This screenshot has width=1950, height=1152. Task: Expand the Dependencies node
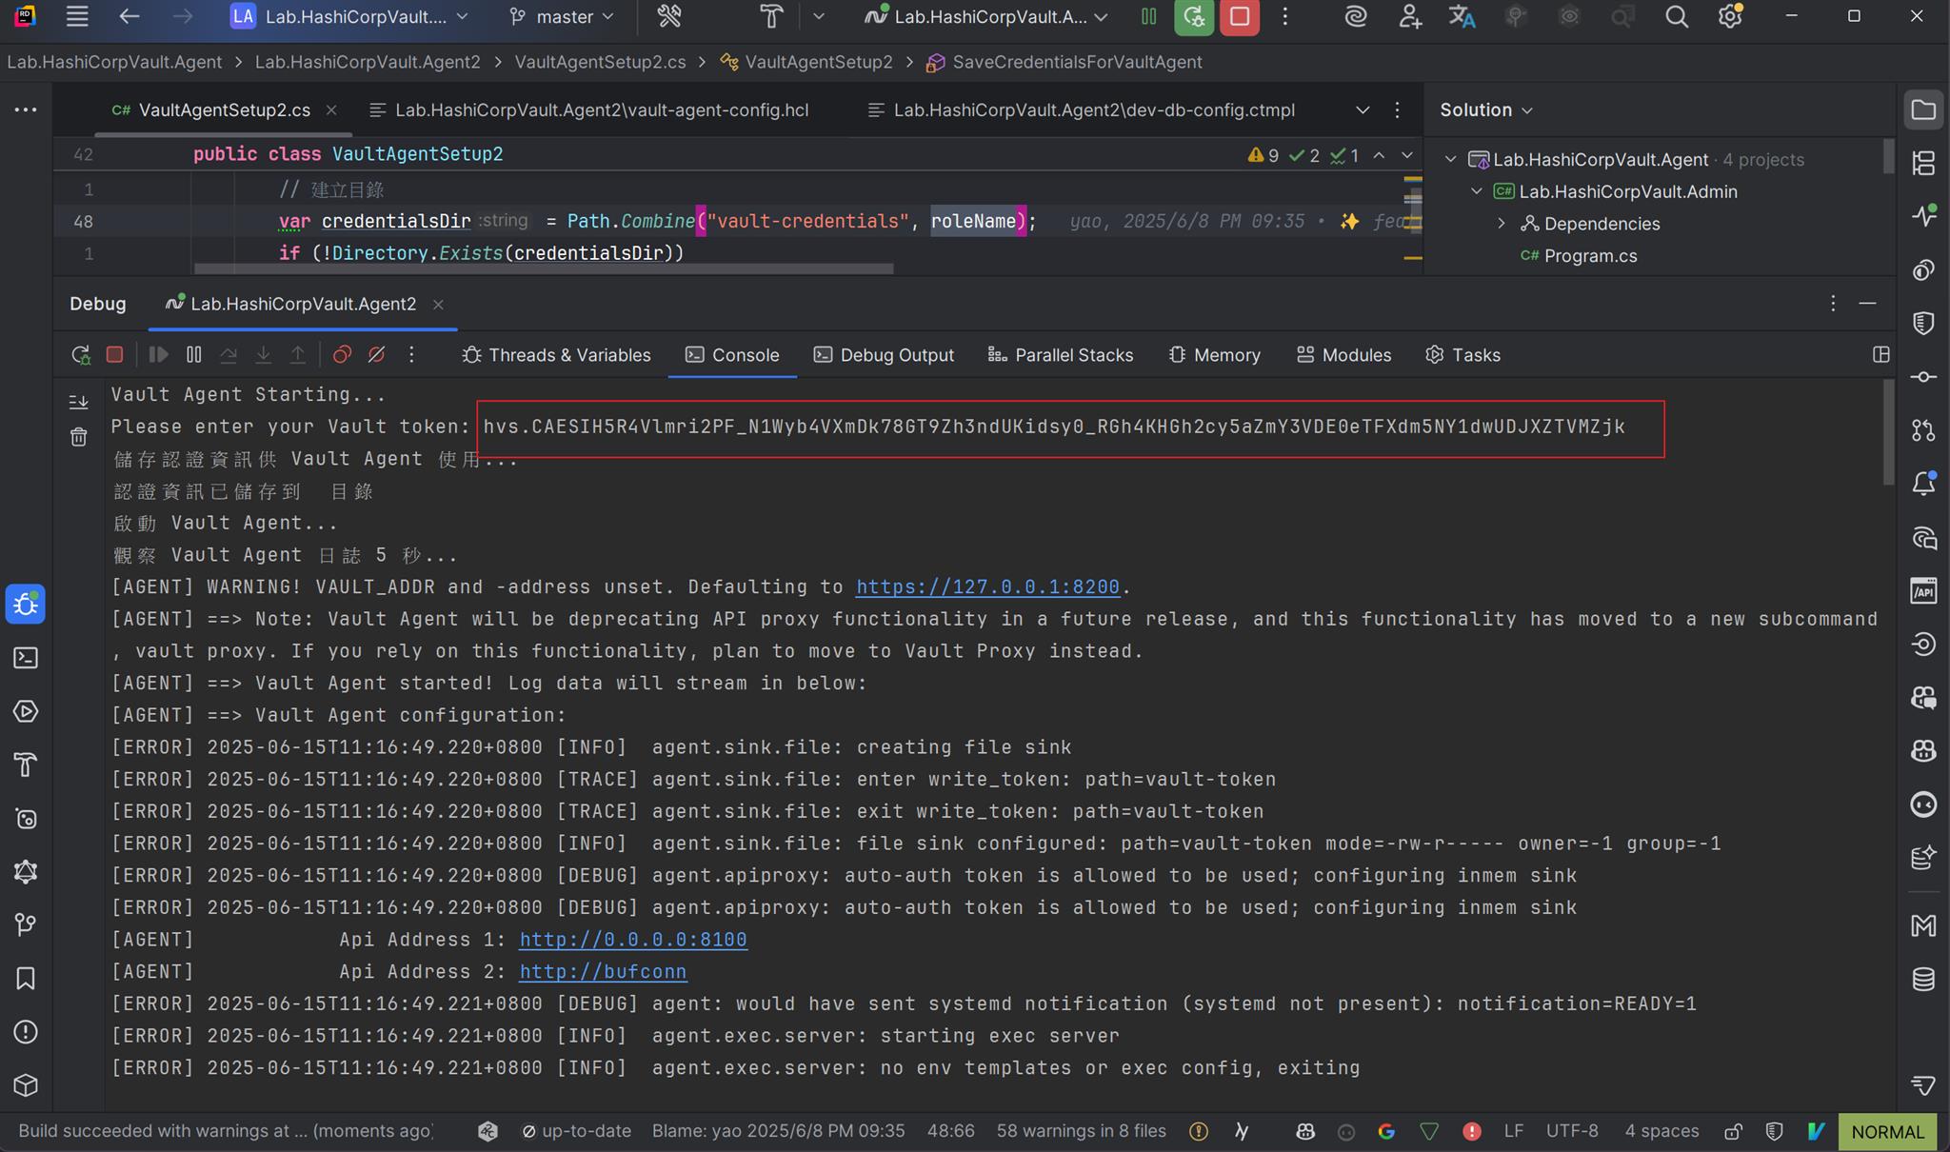1502,224
